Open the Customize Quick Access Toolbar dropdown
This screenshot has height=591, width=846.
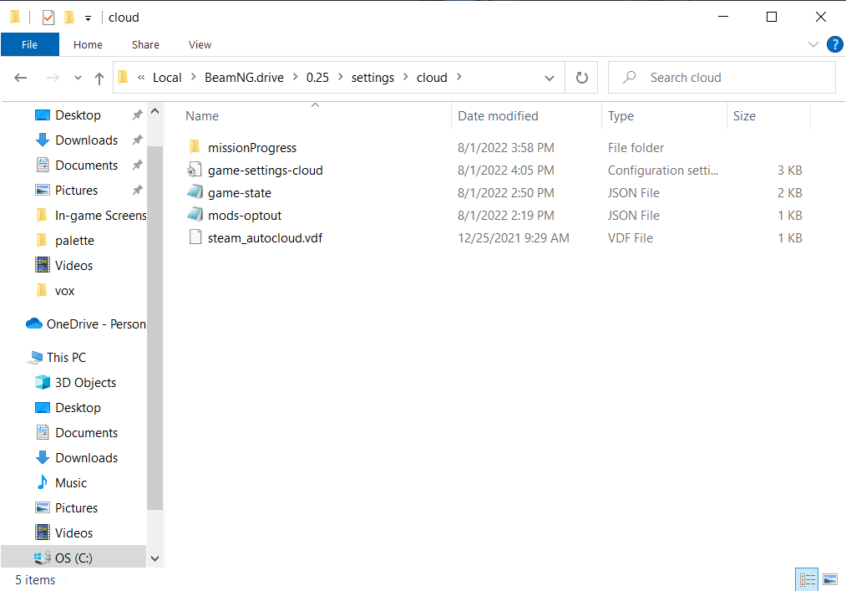[88, 18]
